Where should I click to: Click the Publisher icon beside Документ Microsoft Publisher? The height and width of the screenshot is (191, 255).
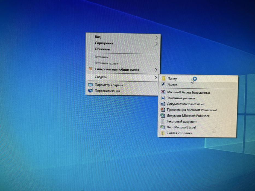pos(162,115)
